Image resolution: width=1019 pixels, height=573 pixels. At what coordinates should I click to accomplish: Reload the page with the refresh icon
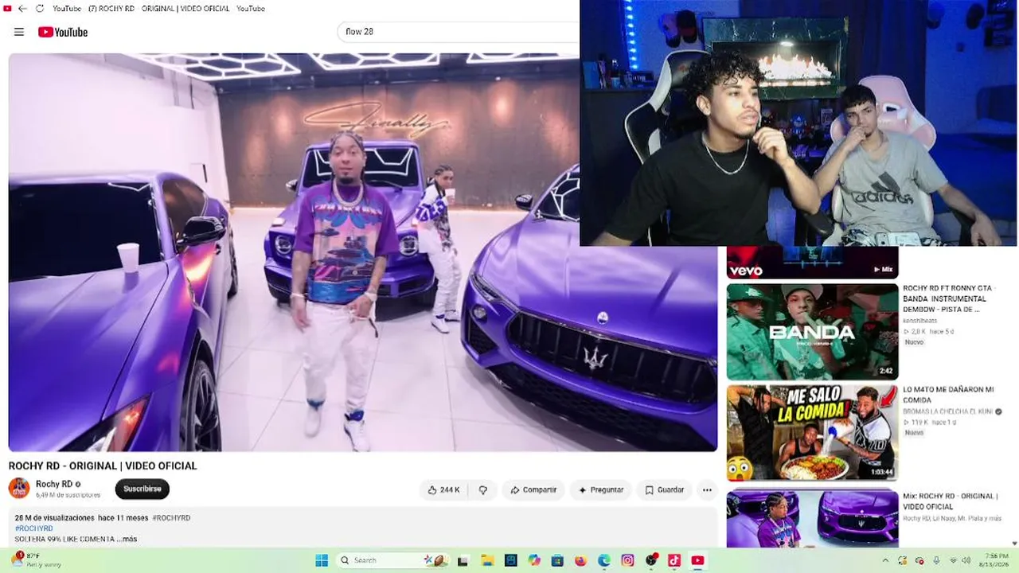coord(40,9)
